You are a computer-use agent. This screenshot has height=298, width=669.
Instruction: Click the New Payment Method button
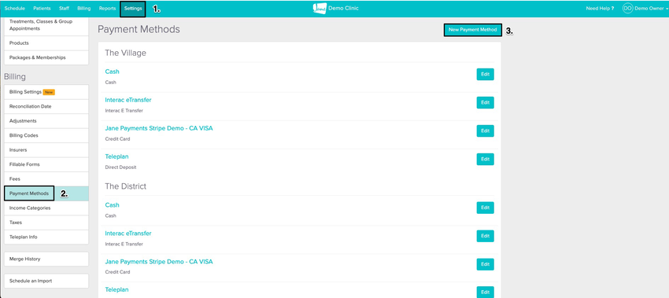pos(472,30)
